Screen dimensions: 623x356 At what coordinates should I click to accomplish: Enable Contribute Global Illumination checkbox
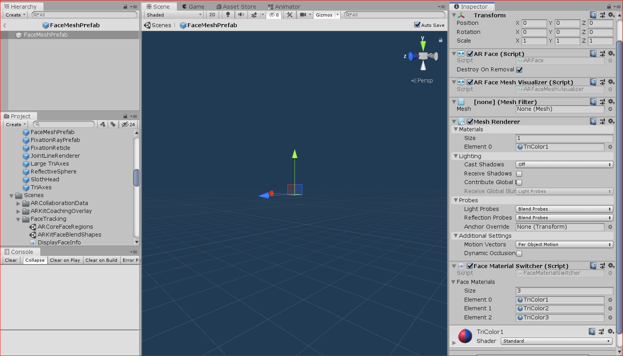tap(519, 183)
